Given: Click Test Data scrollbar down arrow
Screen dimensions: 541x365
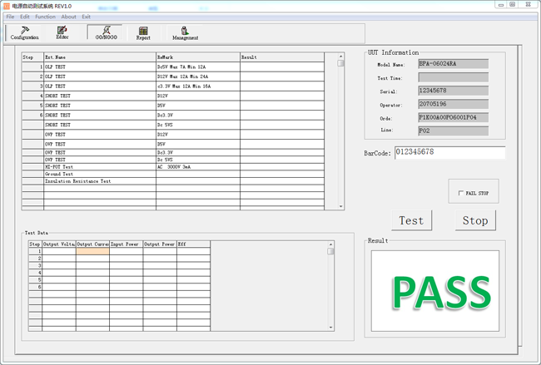Looking at the screenshot, I should click(x=330, y=328).
